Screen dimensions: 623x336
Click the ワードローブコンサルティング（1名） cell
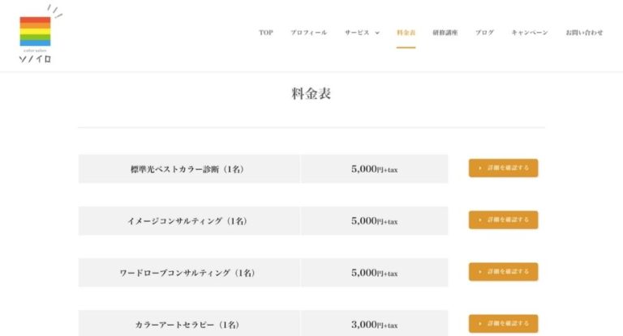tap(188, 273)
